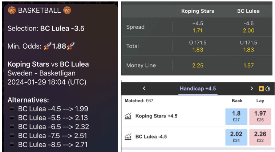Screen dimensions: 275x152
Task: Click the chart icon beside BC Lulea -4.5
Action: 128,137
